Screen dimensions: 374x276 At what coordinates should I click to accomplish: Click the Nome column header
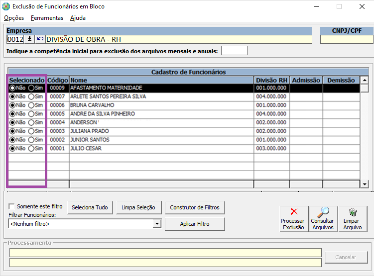(161, 80)
